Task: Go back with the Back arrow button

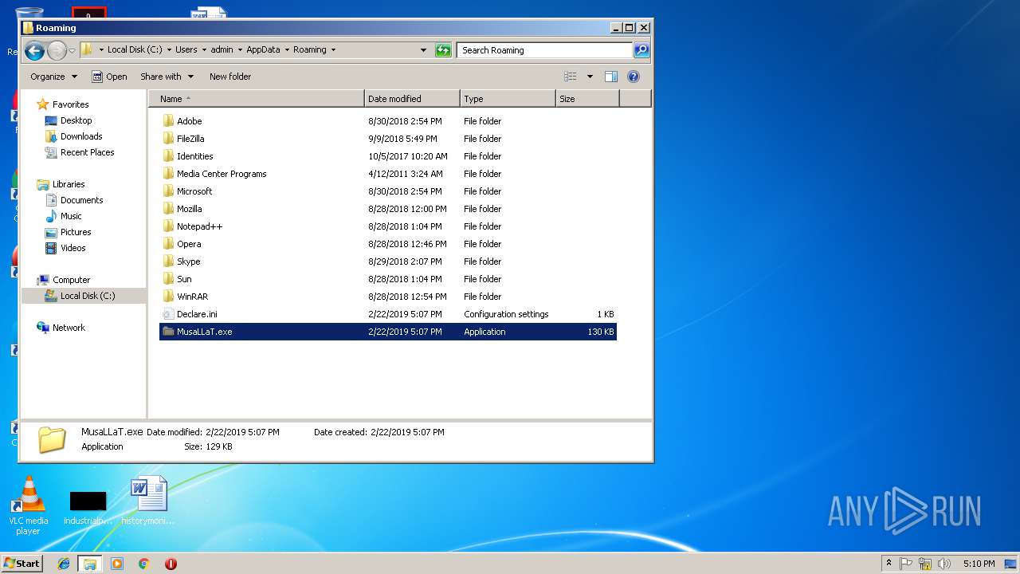Action: (x=34, y=51)
